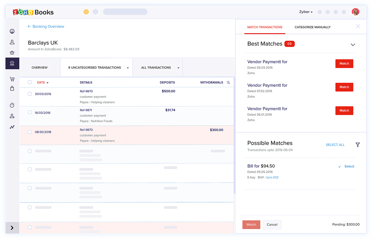Open the Contacts person icon in sidebar
372x239 pixels.
coord(12,42)
